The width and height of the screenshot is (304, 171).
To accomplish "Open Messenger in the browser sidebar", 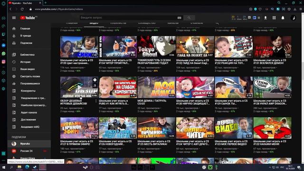I will (3, 46).
